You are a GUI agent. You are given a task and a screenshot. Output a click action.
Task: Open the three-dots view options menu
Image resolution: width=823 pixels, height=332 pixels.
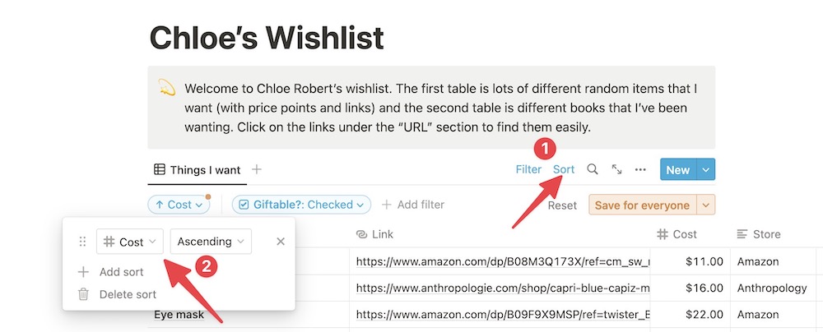coord(640,169)
